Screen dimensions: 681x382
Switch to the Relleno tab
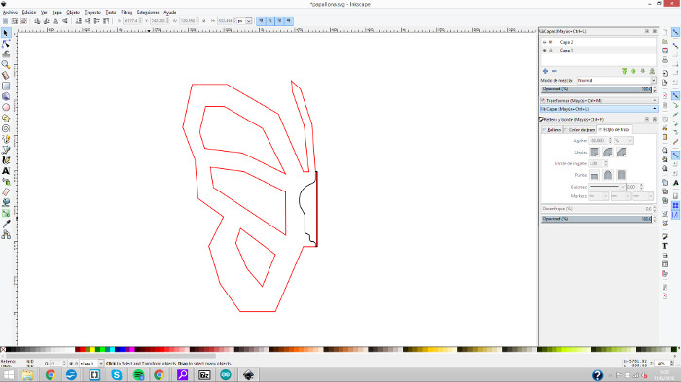552,130
